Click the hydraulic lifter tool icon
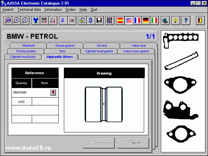Viewport: 208px width, 156px height. tap(53, 20)
